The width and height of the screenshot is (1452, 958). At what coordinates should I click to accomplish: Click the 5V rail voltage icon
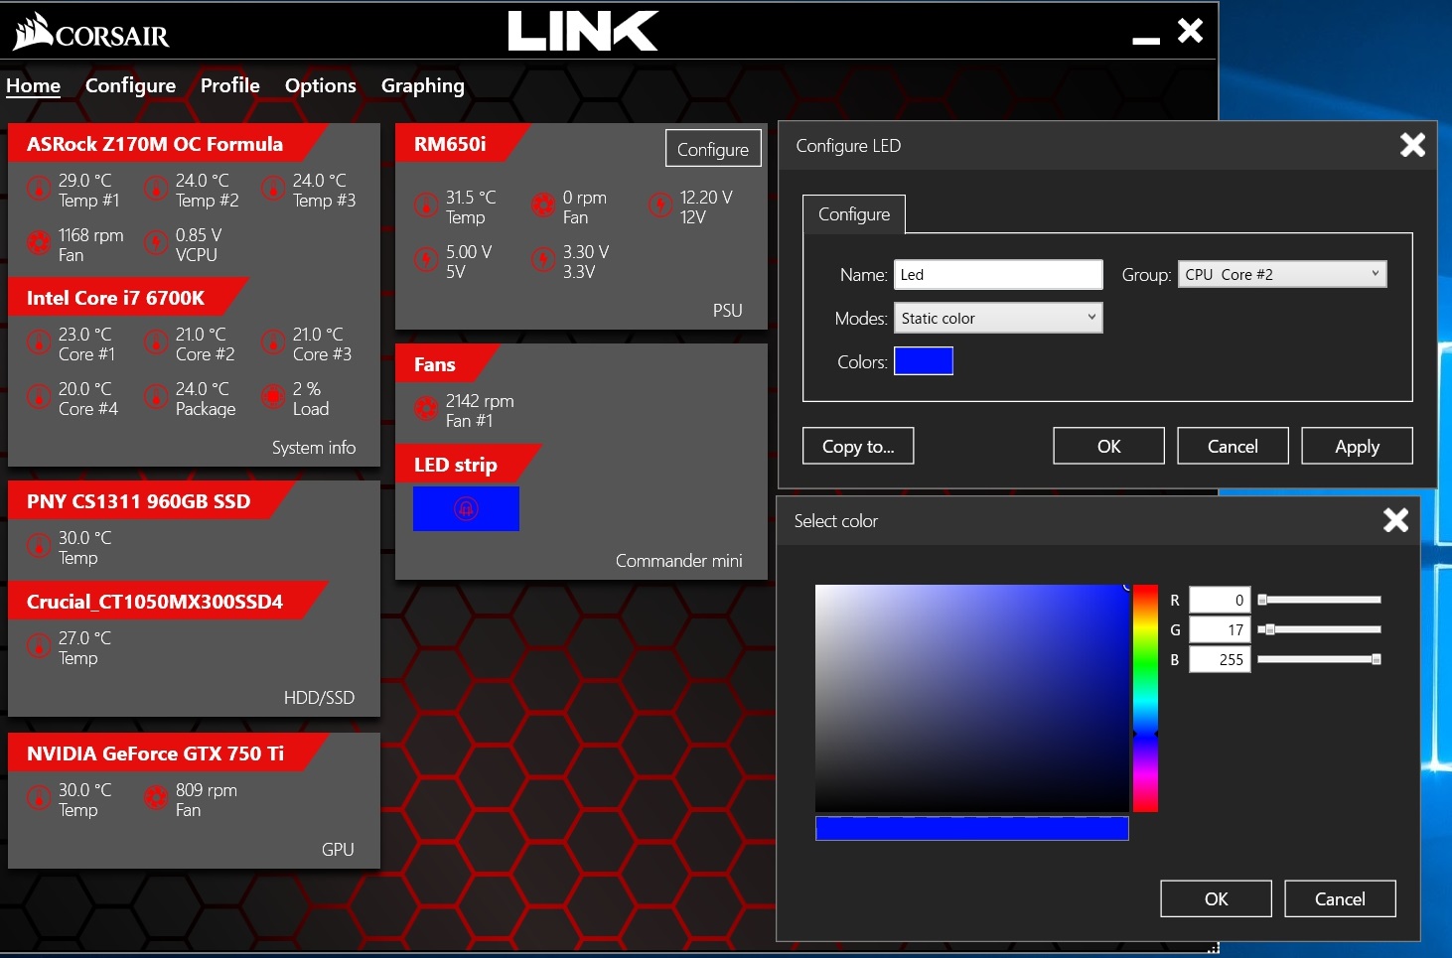click(x=426, y=259)
